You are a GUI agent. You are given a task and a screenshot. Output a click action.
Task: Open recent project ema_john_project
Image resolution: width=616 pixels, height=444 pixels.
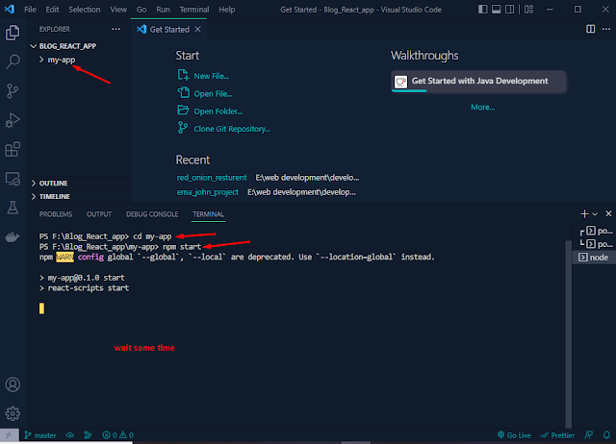coord(208,192)
